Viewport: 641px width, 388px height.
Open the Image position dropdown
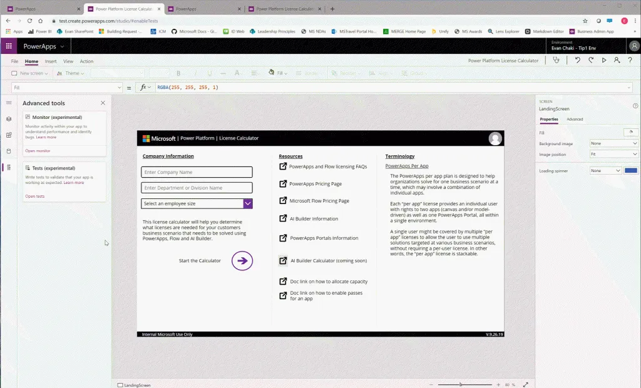[613, 154]
